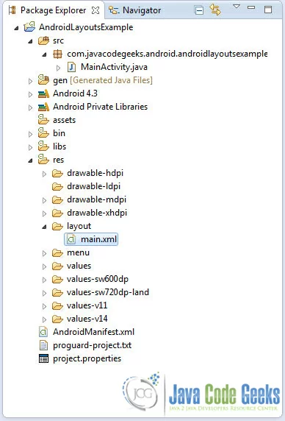The image size is (285, 421).
Task: Expand drawable-xhdpi folder arrow
Action: [x=45, y=213]
